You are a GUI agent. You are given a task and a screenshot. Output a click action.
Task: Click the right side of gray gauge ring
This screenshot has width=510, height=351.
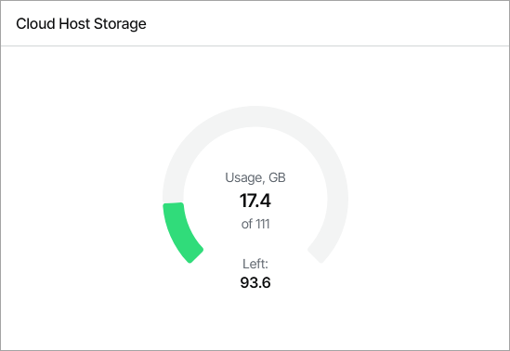pyautogui.click(x=337, y=199)
